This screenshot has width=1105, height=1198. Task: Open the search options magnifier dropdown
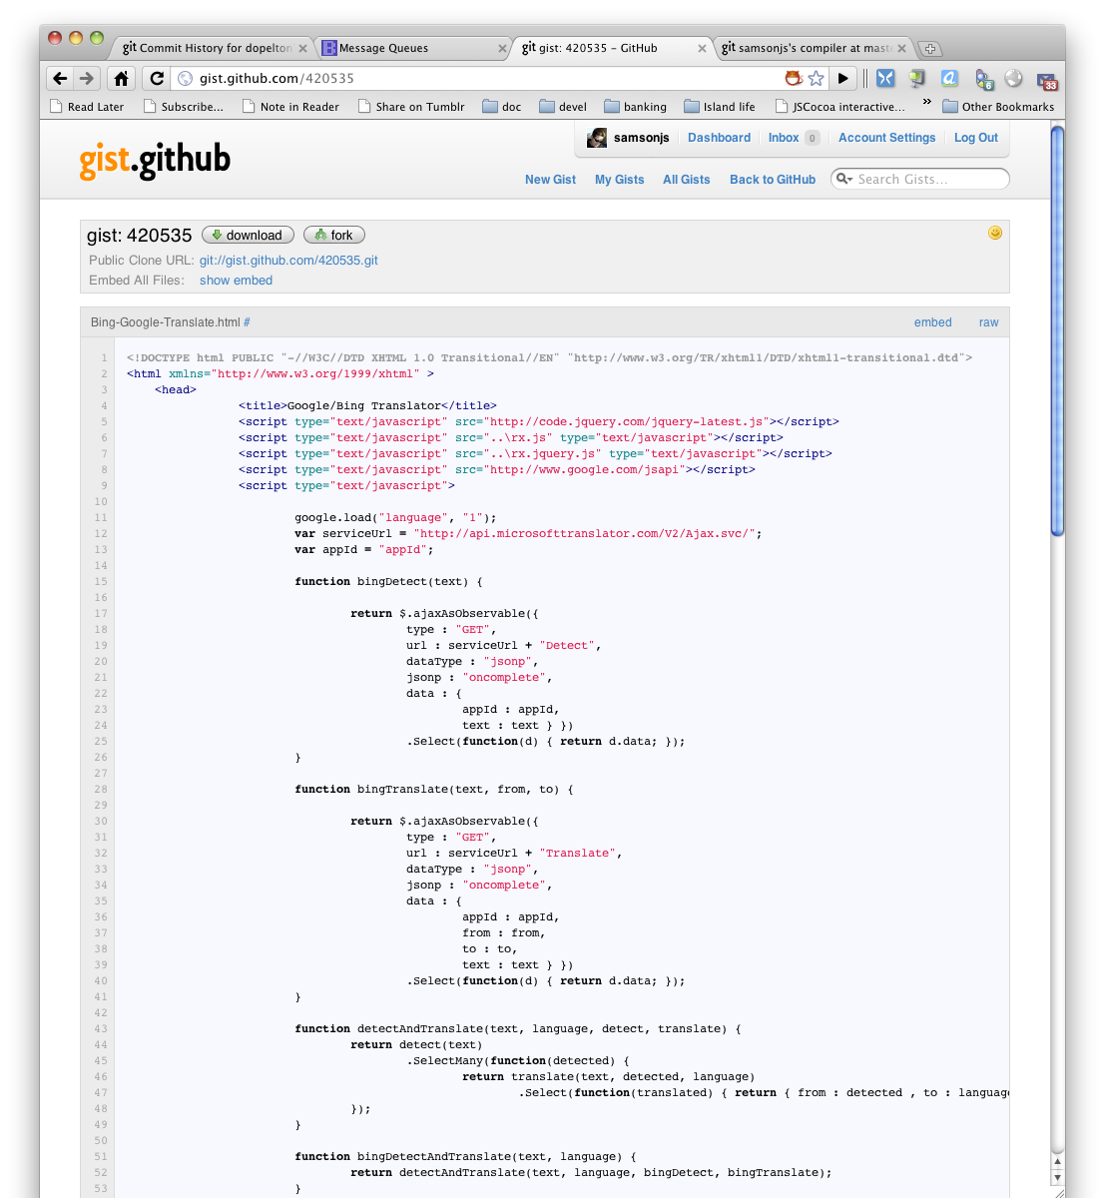click(x=844, y=179)
